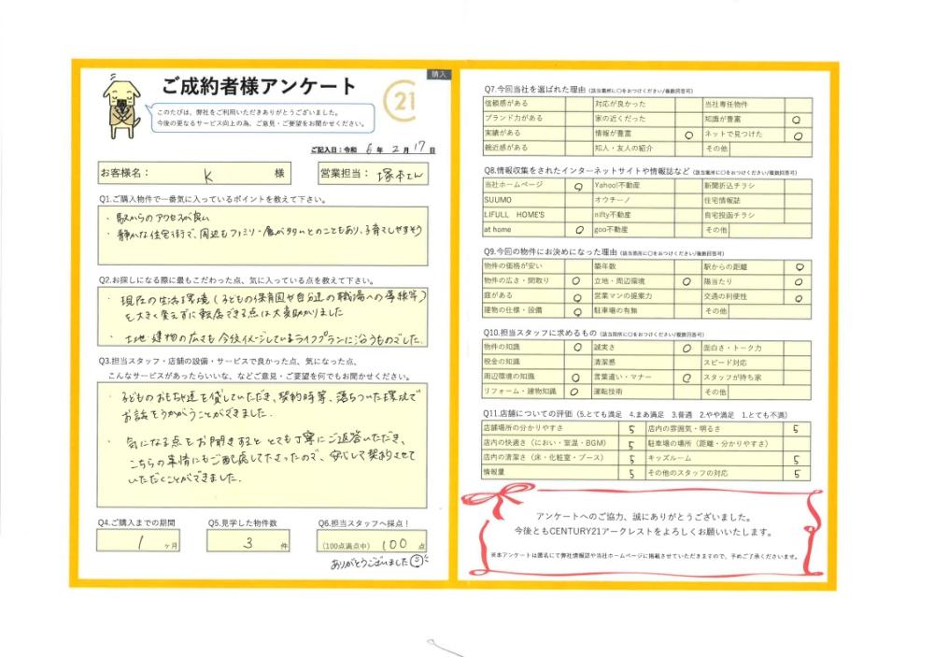Select the 知識が豊富 circle mark

[798, 120]
